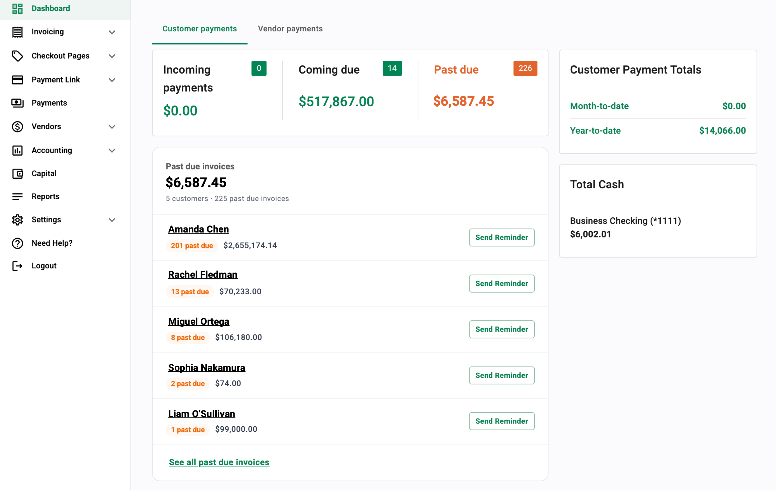Expand the Settings chevron
Viewport: 776px width, 491px height.
pyautogui.click(x=112, y=220)
